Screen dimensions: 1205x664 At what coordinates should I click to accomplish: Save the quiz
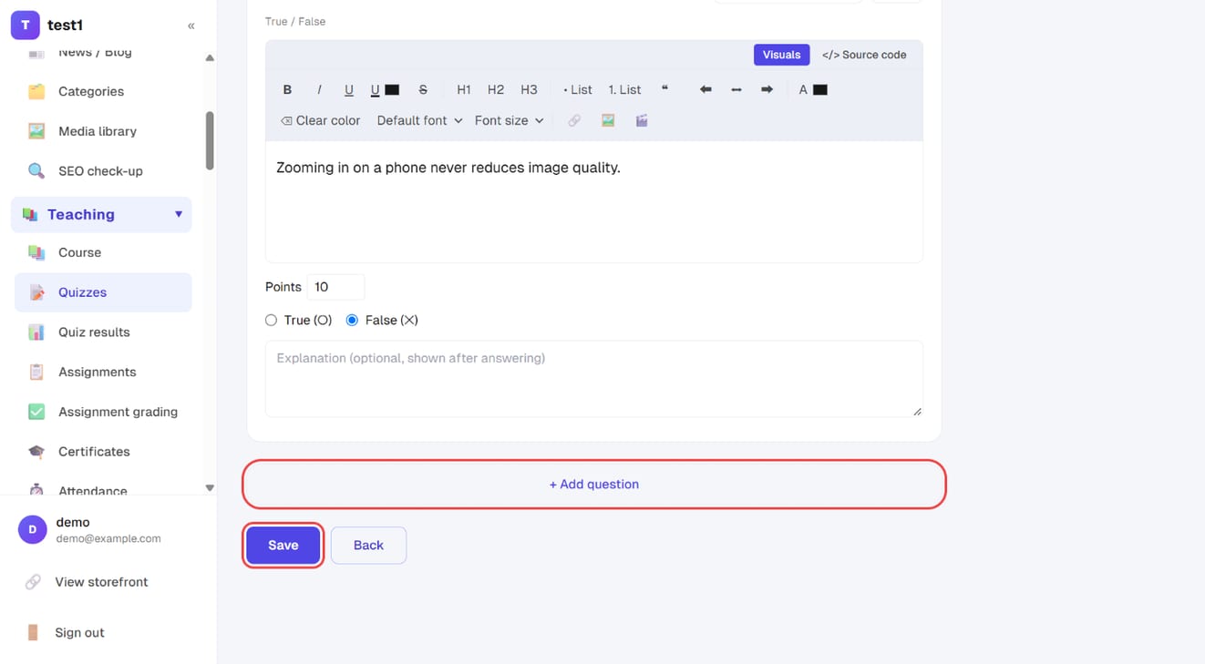point(283,545)
